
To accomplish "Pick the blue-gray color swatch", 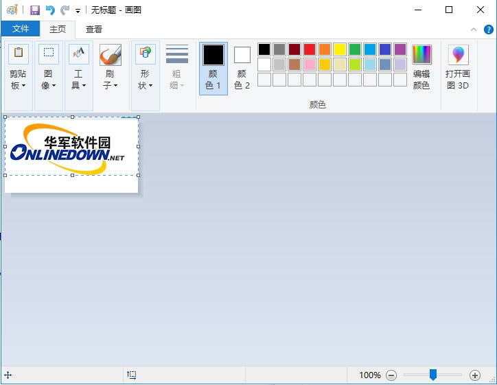I will coord(385,65).
